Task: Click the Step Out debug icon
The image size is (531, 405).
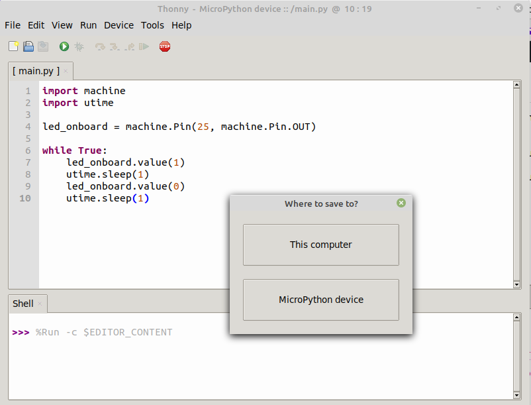Action: 129,46
